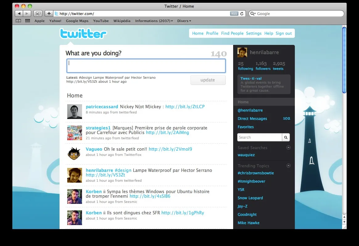This screenshot has height=246, width=359.
Task: Click the update button
Action: [208, 80]
